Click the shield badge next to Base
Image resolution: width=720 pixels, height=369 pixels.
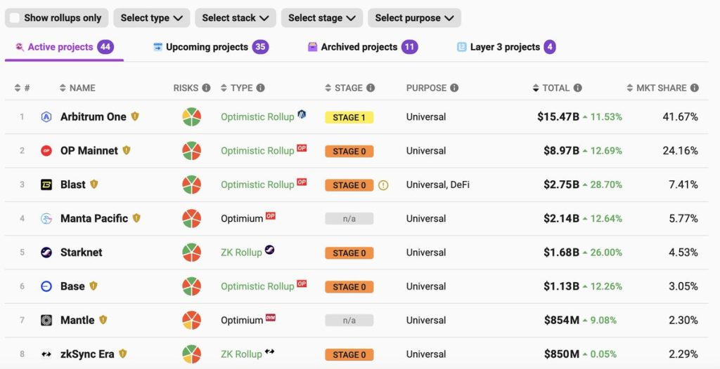pyautogui.click(x=94, y=286)
